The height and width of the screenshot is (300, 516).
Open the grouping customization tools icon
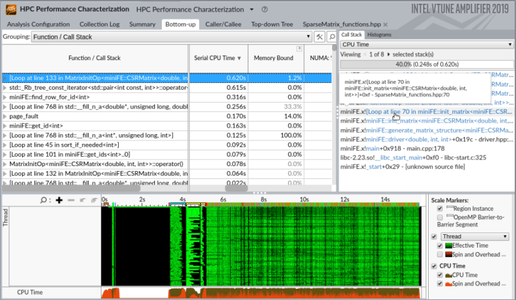coord(319,37)
